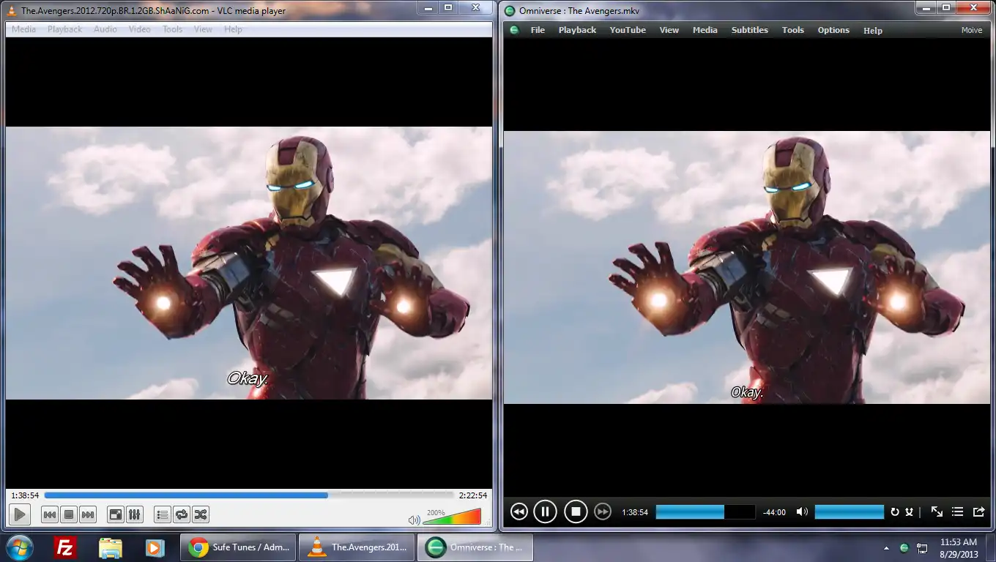Viewport: 996px width, 562px height.
Task: Toggle VLC loop mode
Action: [x=182, y=514]
